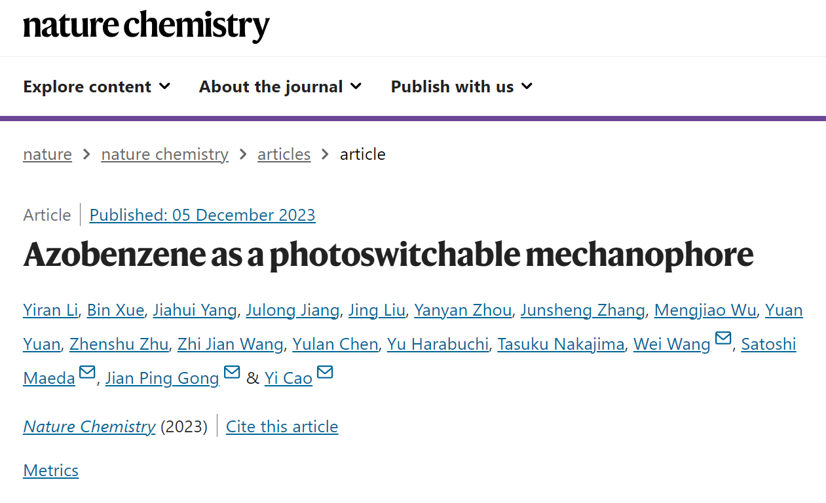Open the Published: 05 December 2023 link
826x503 pixels.
click(x=202, y=215)
